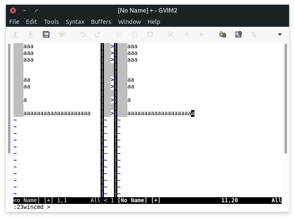Open the Tools menu
This screenshot has width=295, height=219.
coord(52,22)
